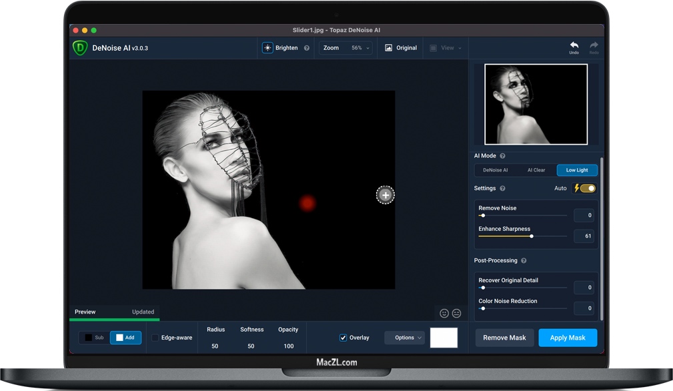Open the Options dropdown
The width and height of the screenshot is (673, 391).
pyautogui.click(x=404, y=338)
